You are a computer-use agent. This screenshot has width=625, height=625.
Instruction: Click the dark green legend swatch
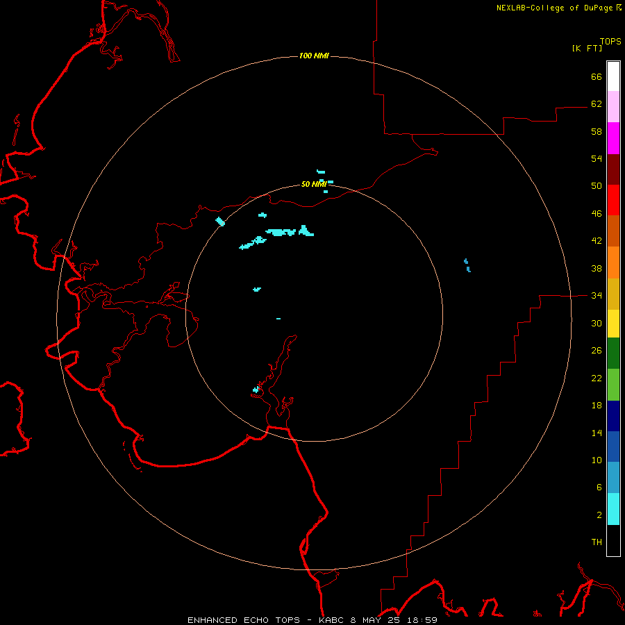(613, 353)
